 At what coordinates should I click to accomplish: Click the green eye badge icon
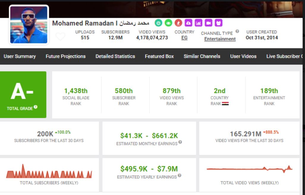tap(169, 23)
